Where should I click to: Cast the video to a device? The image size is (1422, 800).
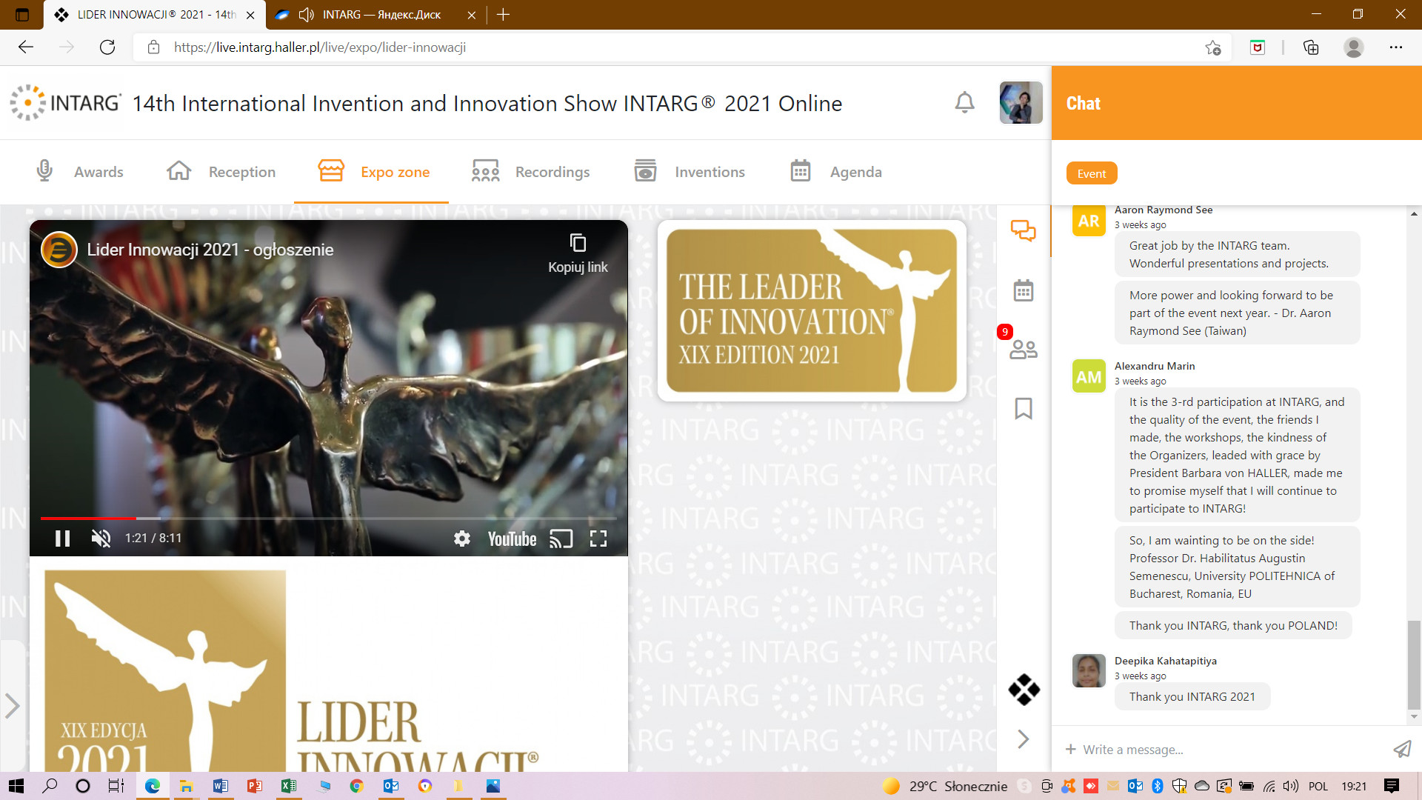(x=561, y=539)
